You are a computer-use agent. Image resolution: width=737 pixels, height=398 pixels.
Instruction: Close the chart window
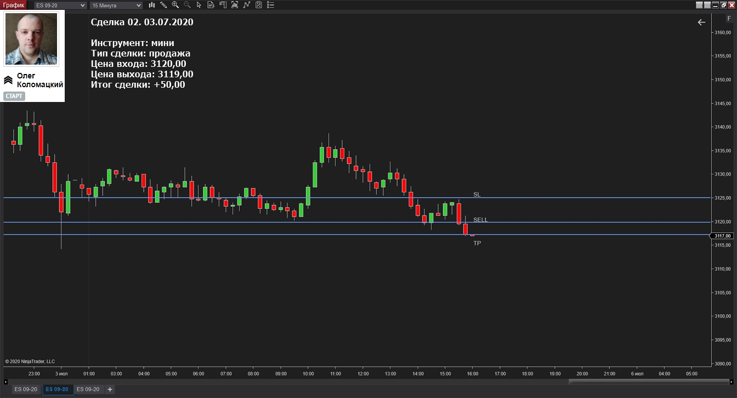pyautogui.click(x=732, y=5)
